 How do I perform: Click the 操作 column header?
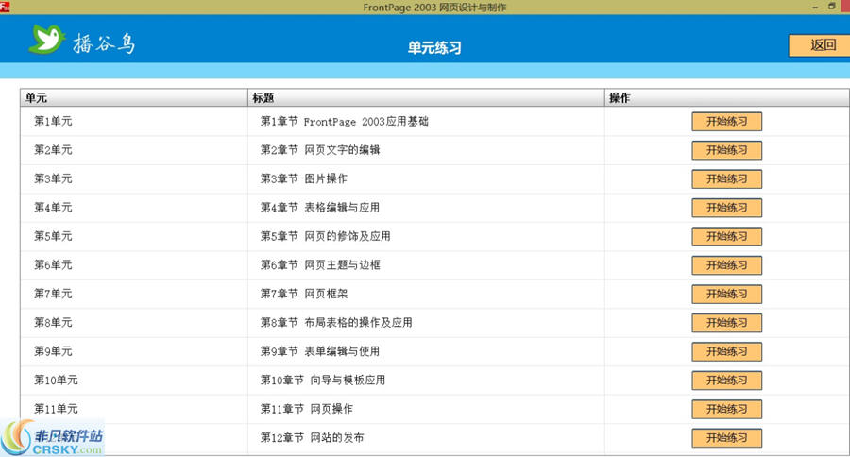coord(727,98)
